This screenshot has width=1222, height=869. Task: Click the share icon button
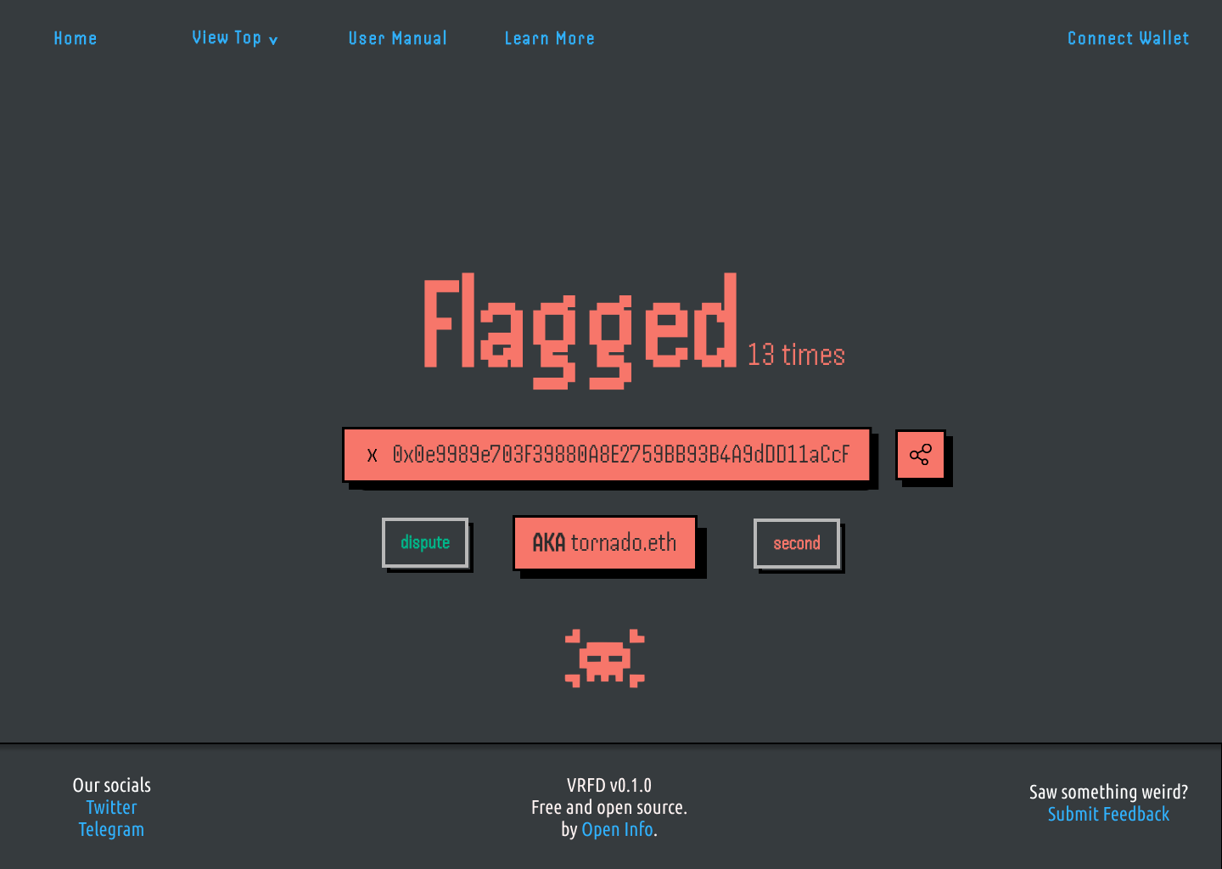(921, 455)
